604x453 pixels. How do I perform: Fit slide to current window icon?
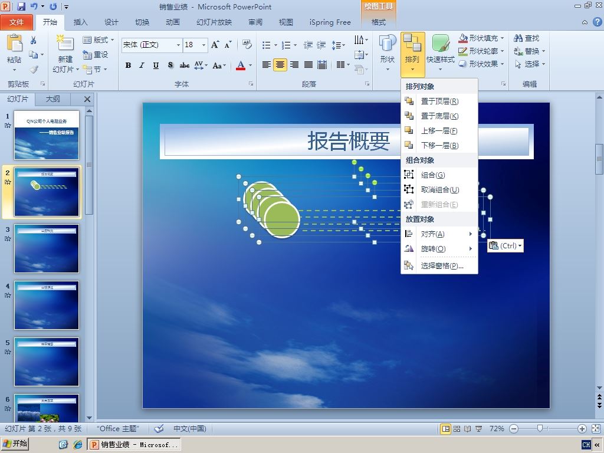(x=596, y=429)
